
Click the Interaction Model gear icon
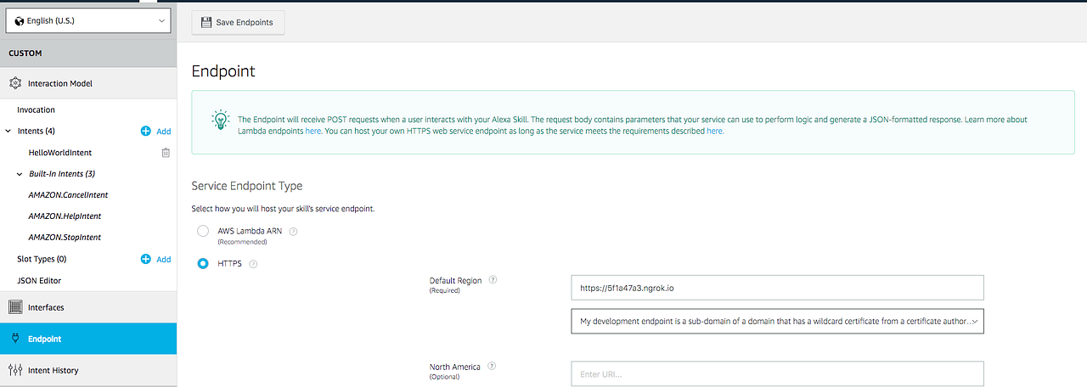15,83
